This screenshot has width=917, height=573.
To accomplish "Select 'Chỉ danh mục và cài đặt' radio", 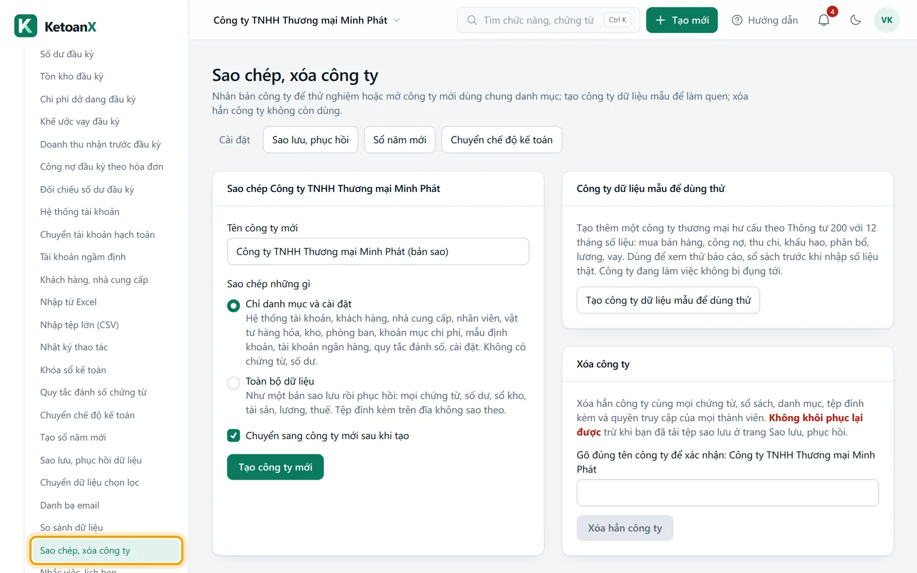I will tap(233, 305).
